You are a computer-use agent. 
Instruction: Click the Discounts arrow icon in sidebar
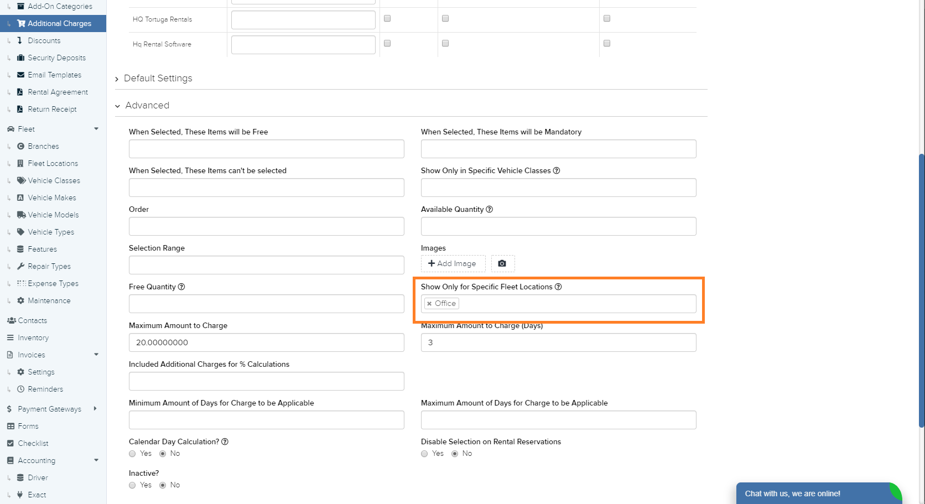[20, 40]
